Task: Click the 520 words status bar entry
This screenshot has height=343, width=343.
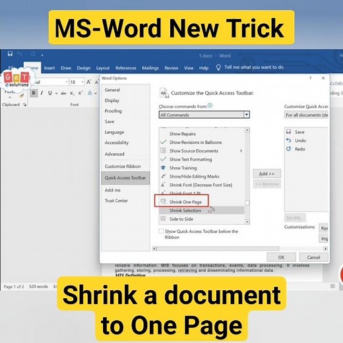Action: click(x=38, y=286)
